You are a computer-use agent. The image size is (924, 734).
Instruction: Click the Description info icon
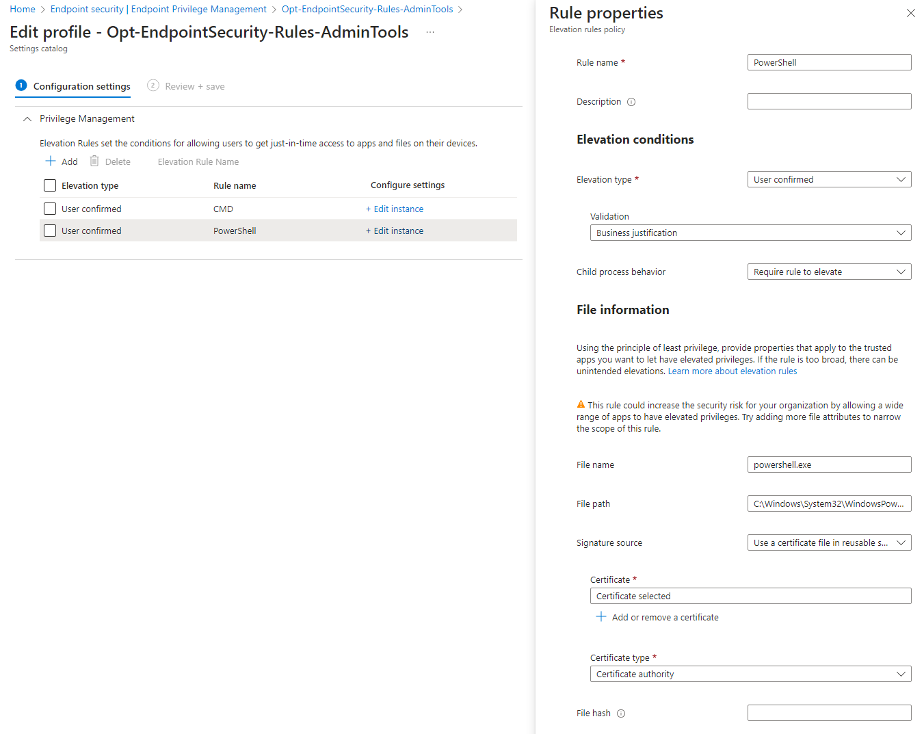pos(630,101)
